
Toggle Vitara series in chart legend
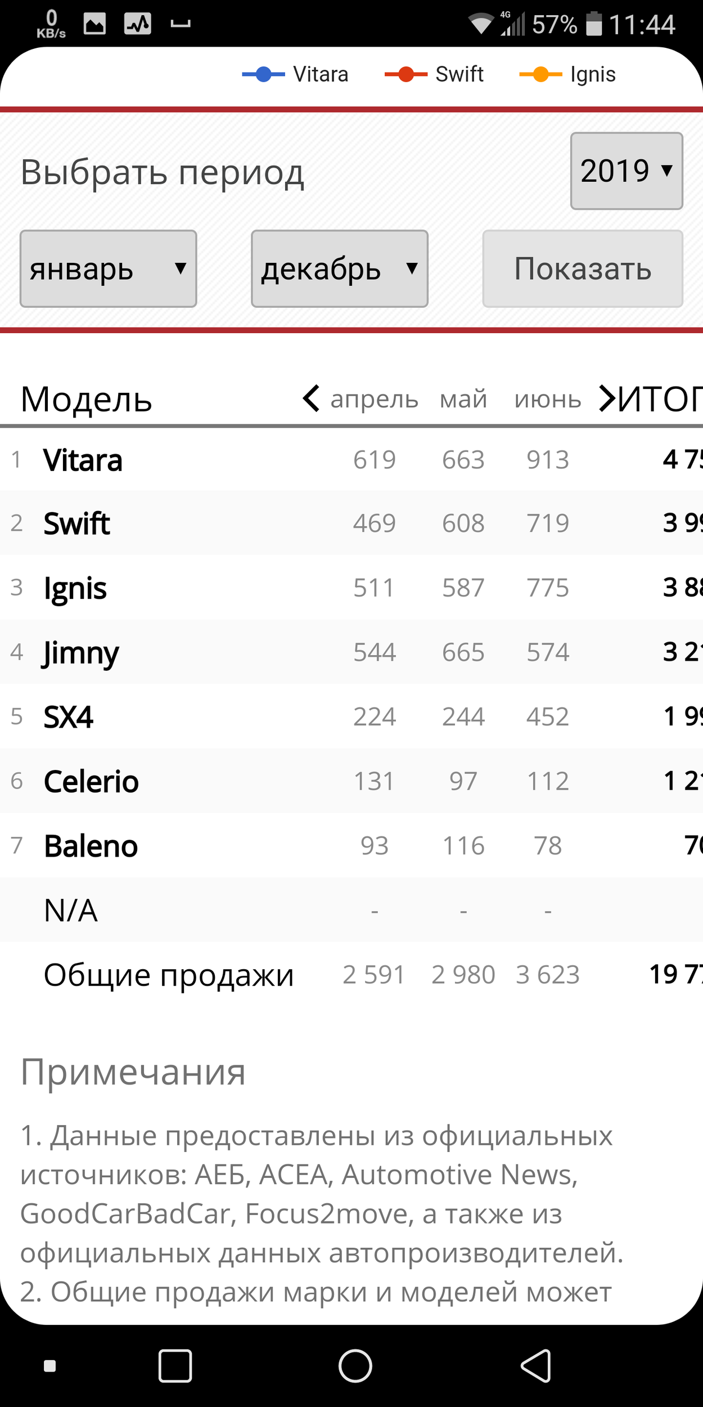tap(296, 74)
